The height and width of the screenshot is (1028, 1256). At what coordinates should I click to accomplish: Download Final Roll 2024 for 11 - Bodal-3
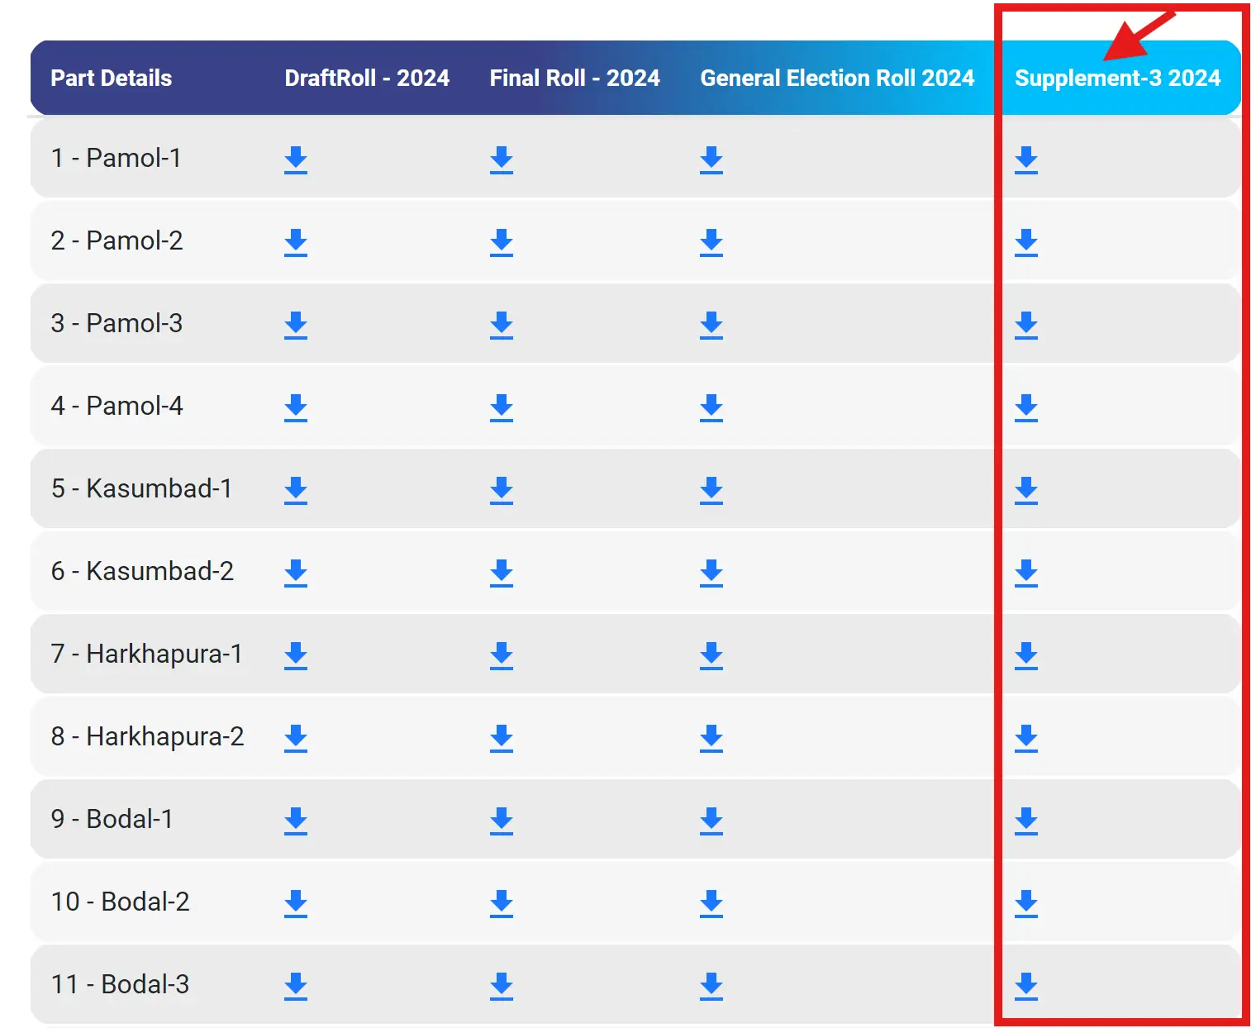click(502, 986)
